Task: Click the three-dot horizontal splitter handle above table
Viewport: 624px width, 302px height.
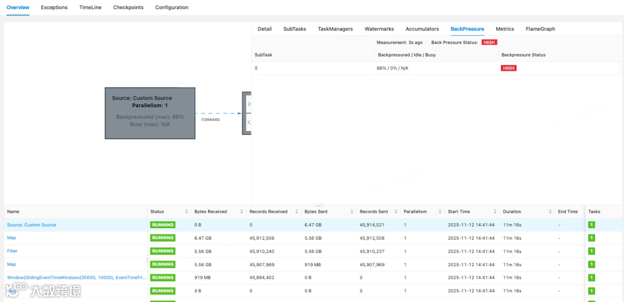Action: pyautogui.click(x=318, y=205)
